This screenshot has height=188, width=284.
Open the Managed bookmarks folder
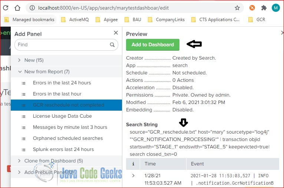[x=29, y=20]
